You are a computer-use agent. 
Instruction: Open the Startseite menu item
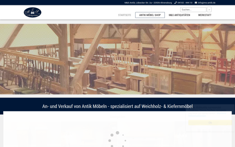(125, 15)
